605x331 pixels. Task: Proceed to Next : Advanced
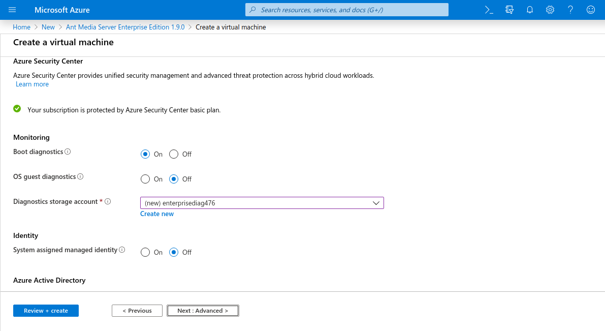click(x=203, y=311)
